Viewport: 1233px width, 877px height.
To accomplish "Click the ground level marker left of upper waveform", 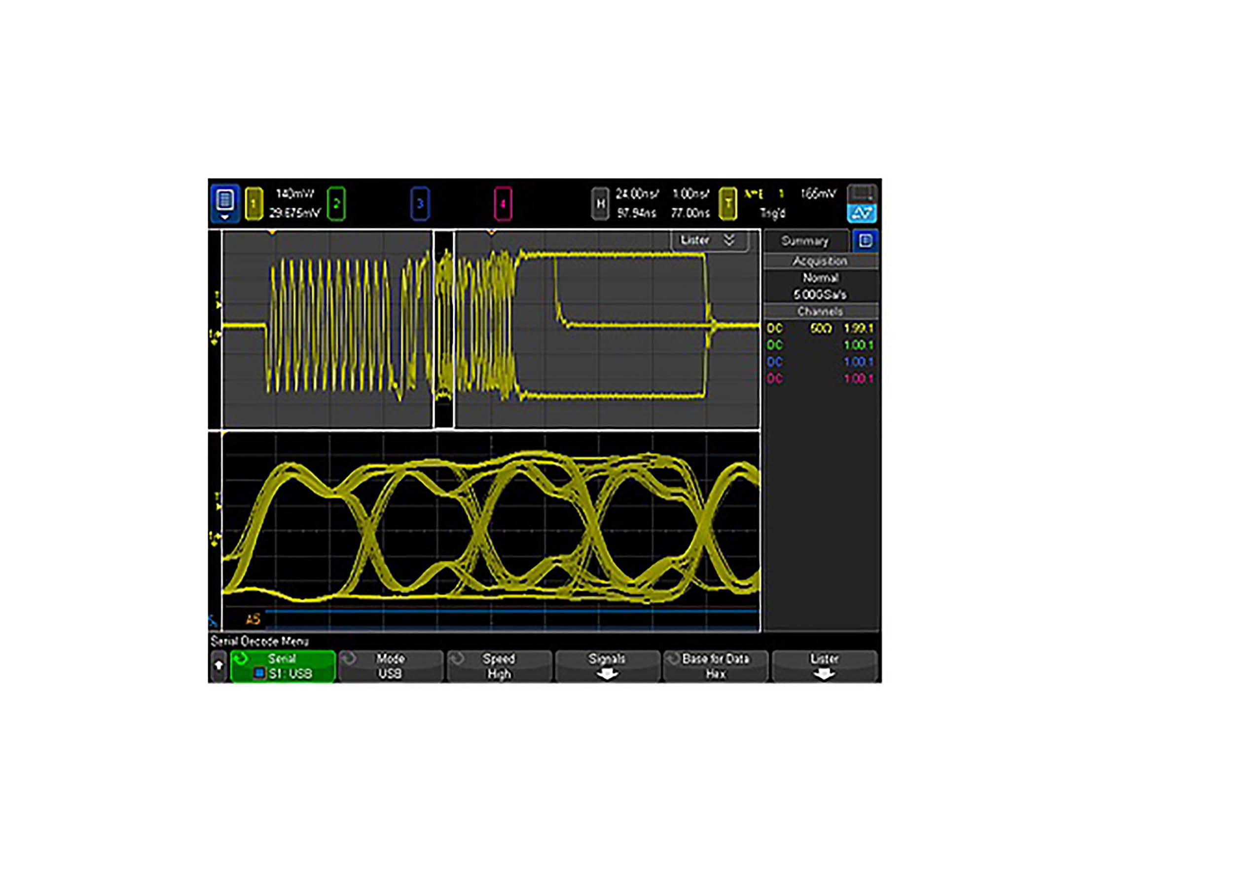I will (x=216, y=338).
